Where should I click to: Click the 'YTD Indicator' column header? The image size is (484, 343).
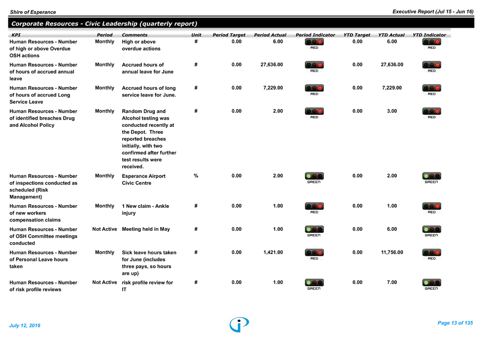pos(429,35)
